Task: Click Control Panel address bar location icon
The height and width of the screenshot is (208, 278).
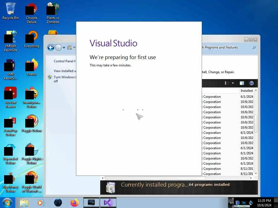Action: 69,48
